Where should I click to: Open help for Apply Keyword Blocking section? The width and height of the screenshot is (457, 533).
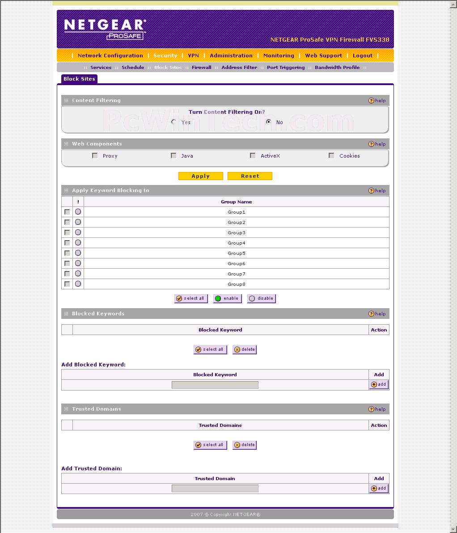(377, 191)
